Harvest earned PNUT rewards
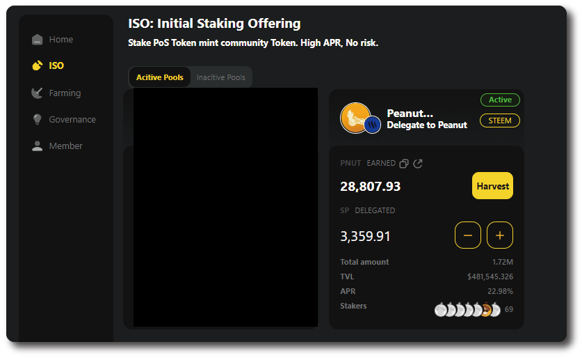The image size is (582, 358). pos(492,186)
